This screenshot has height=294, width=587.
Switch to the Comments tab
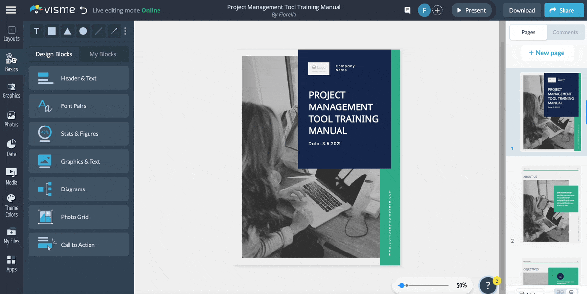click(x=565, y=32)
